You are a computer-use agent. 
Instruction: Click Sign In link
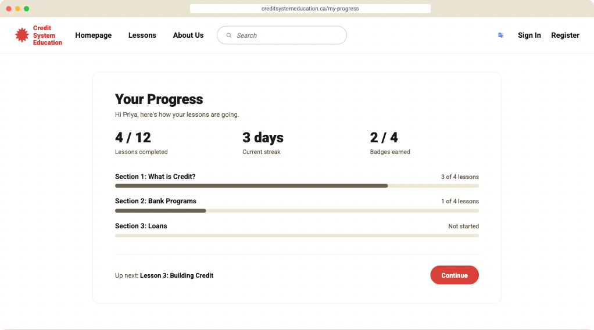click(x=529, y=35)
